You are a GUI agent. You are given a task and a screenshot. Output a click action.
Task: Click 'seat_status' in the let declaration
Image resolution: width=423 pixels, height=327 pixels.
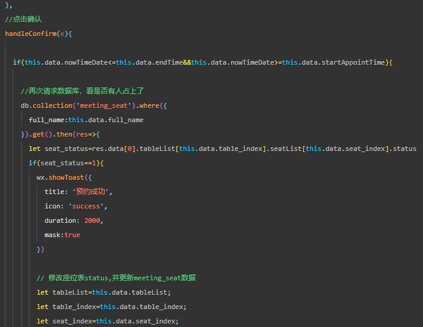click(x=67, y=149)
